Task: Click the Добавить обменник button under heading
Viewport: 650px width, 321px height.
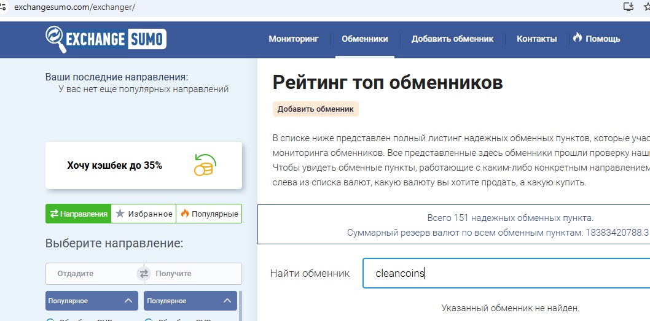Action: coord(315,109)
